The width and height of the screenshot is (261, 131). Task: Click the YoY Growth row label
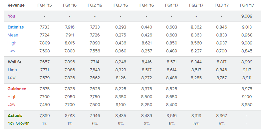coord(19,123)
